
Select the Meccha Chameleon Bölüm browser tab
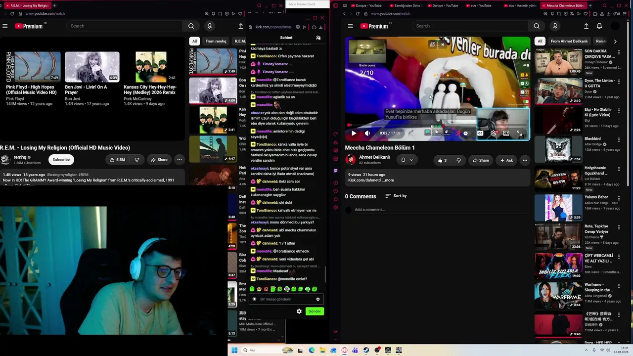pyautogui.click(x=565, y=5)
